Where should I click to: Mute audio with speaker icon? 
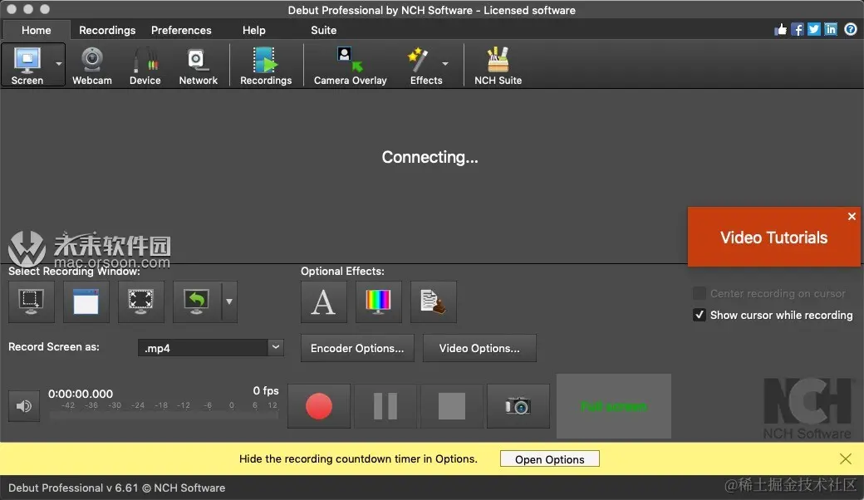tap(24, 406)
